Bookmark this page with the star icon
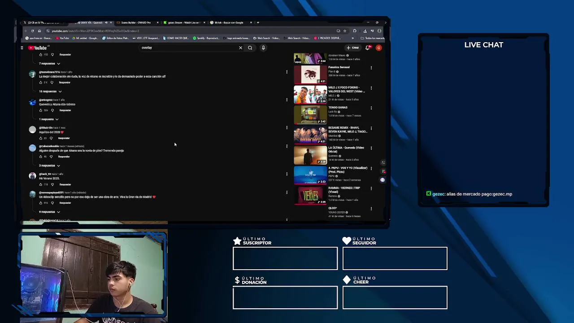Viewport: 574px width, 323px height. (x=345, y=31)
